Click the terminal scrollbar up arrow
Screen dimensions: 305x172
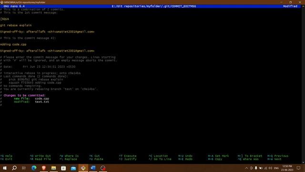[303, 6]
